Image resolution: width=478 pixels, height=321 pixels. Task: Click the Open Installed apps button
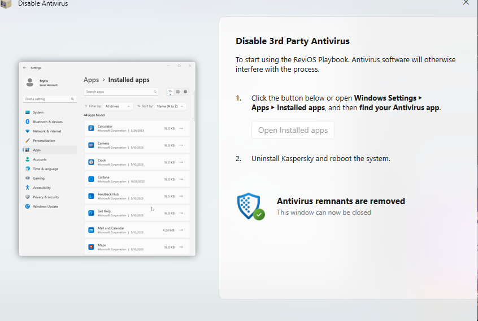(x=293, y=130)
